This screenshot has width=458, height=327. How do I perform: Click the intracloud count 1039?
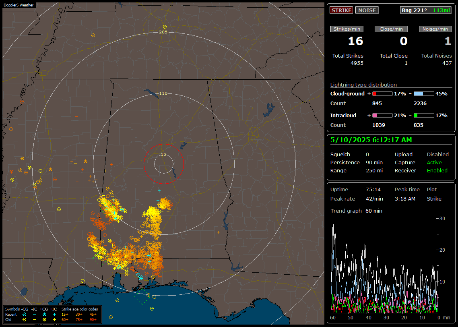point(379,125)
